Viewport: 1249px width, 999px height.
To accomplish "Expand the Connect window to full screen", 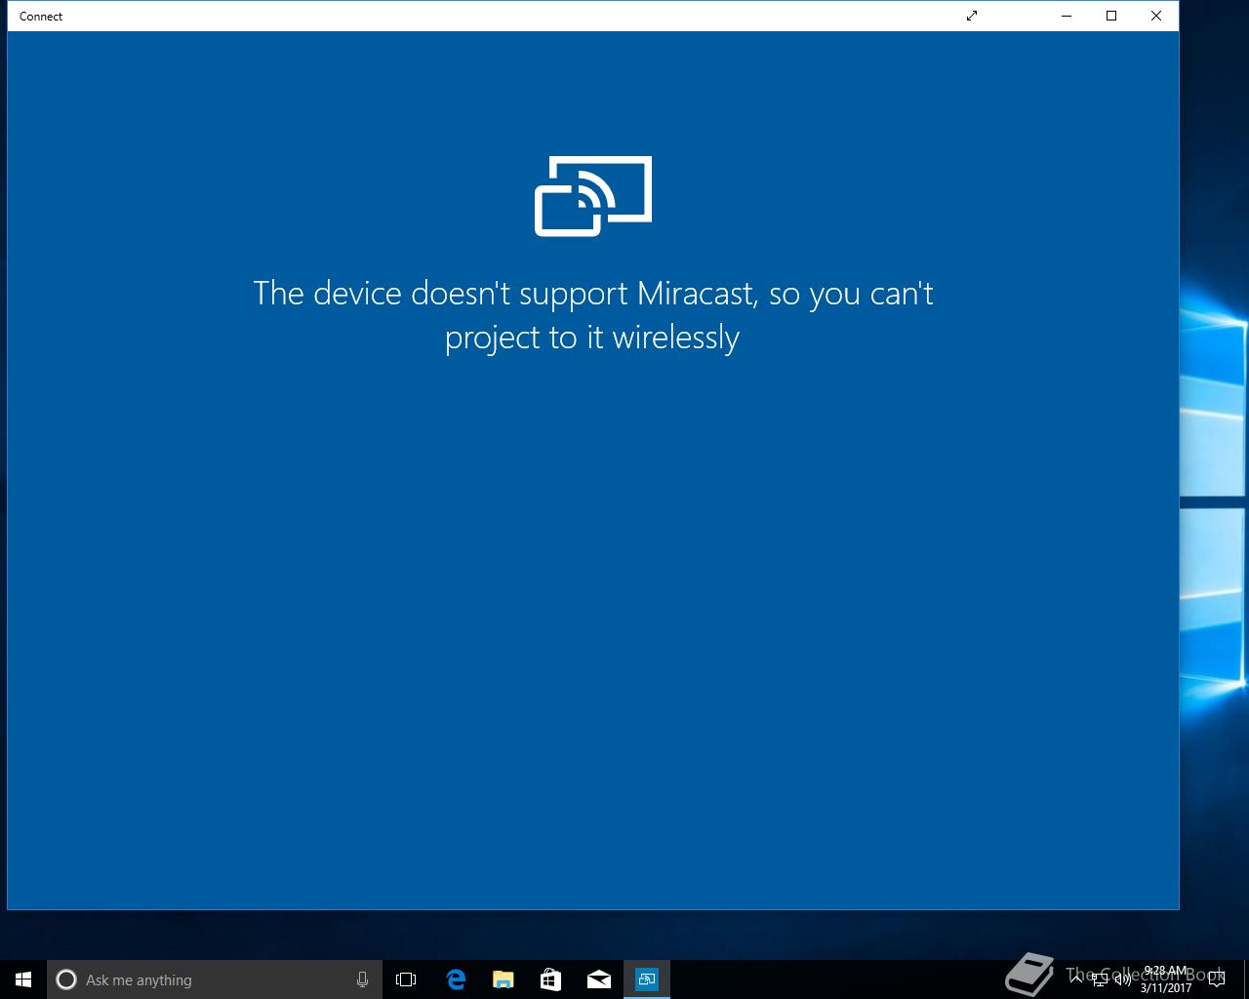I will point(972,16).
